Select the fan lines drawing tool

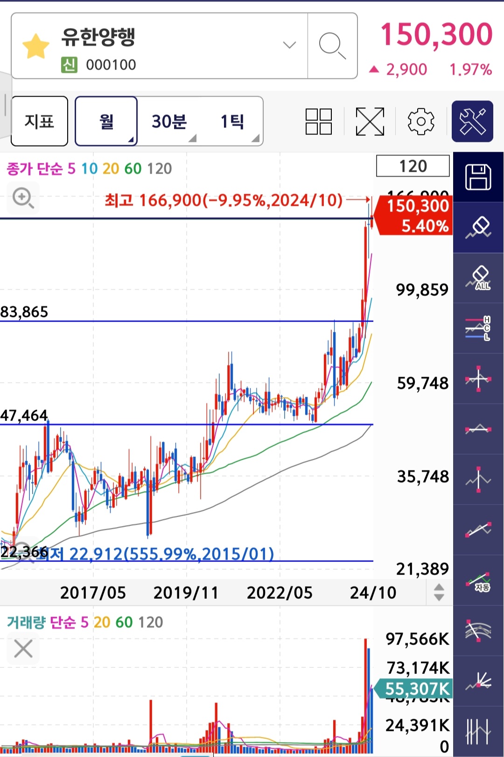[478, 681]
